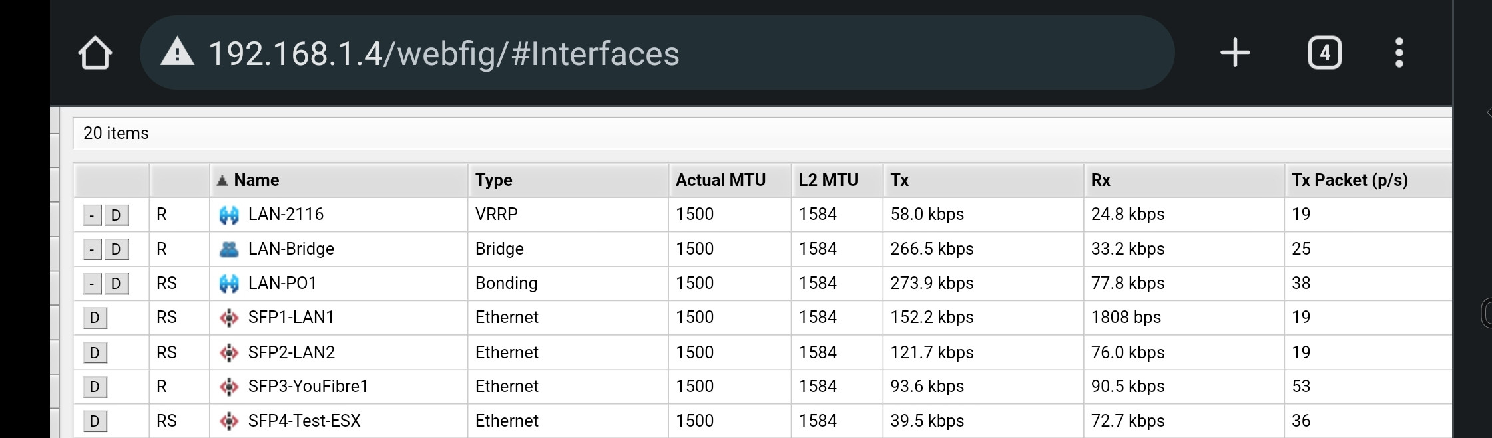Viewport: 1492px width, 438px height.
Task: Disable the LAN-2116 interface with D button
Action: coord(116,215)
